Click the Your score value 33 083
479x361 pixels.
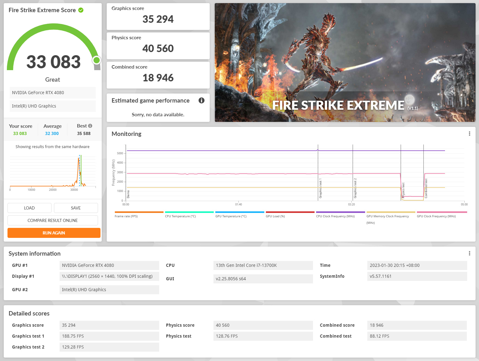pyautogui.click(x=20, y=133)
